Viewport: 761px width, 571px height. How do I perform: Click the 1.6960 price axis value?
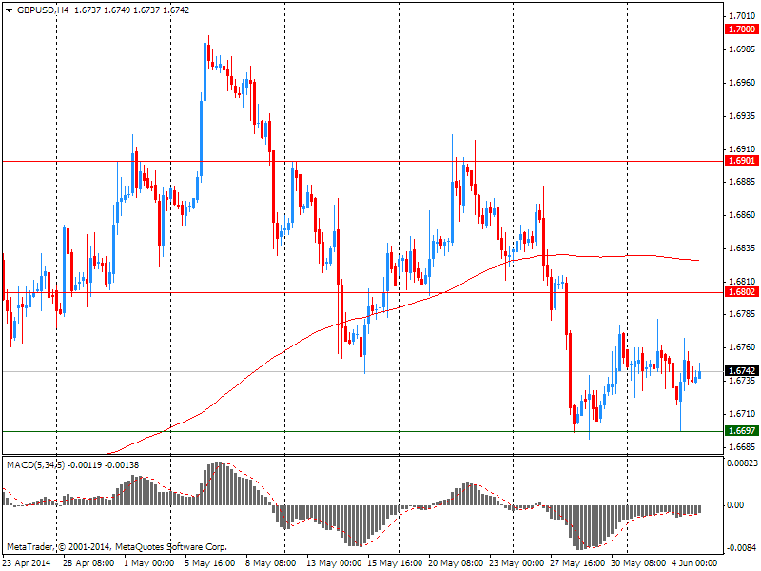point(742,83)
